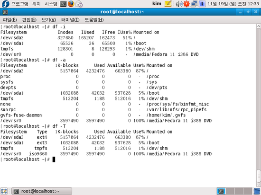
Task: Switch to the first workspace
Action: coord(221,191)
